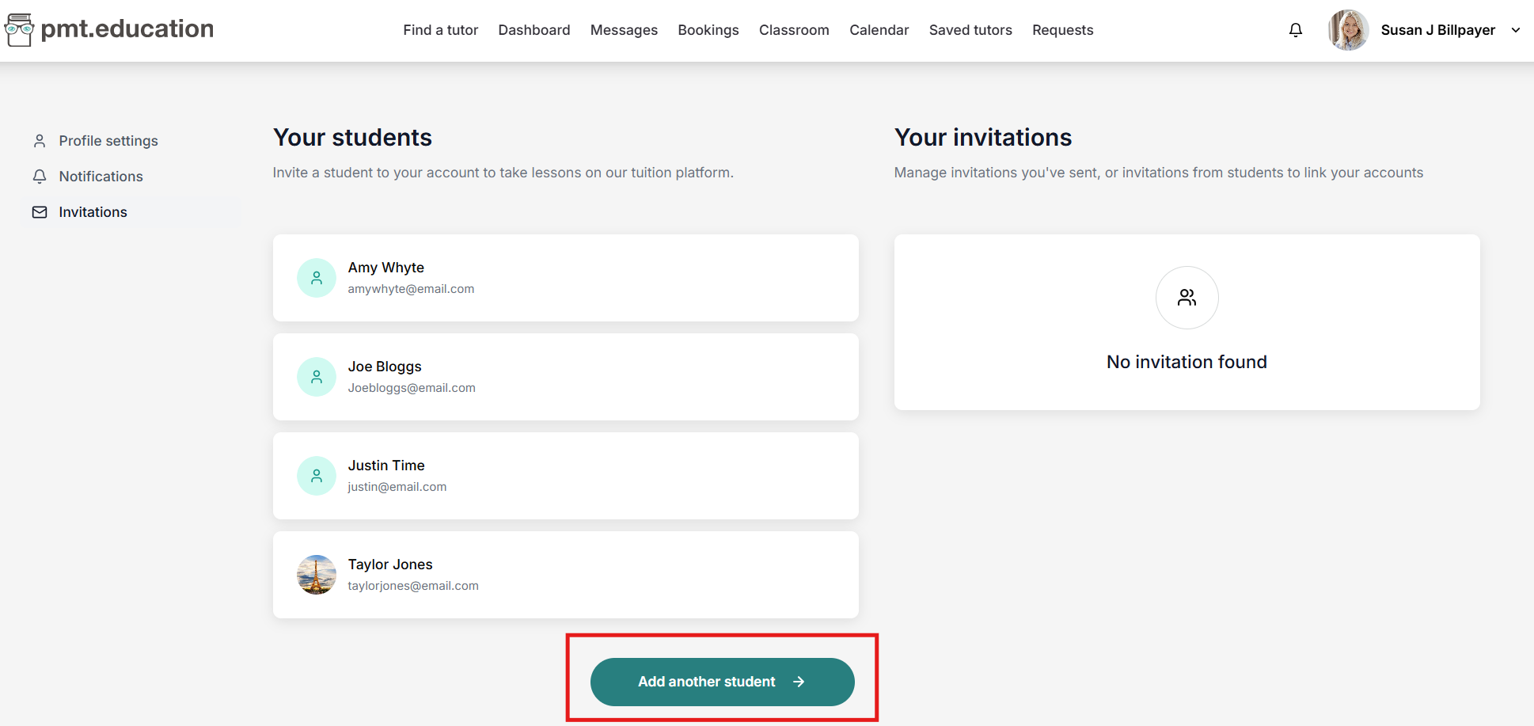
Task: Click Justin Time's avatar icon
Action: [317, 476]
